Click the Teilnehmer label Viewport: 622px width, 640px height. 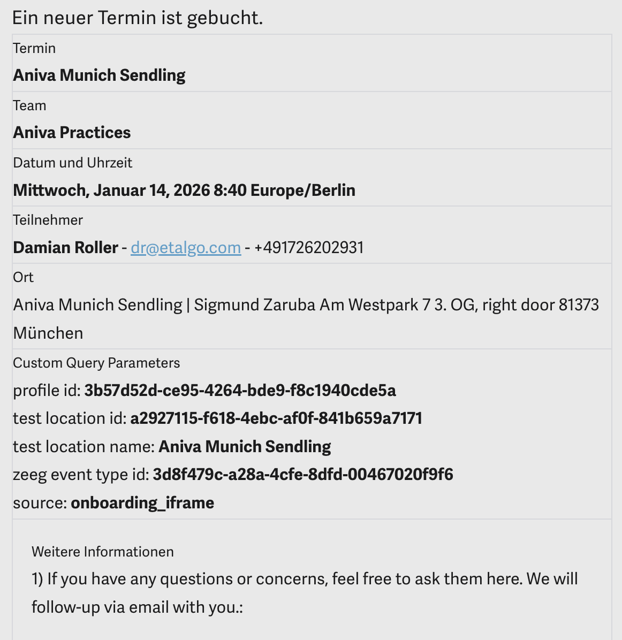tap(48, 220)
